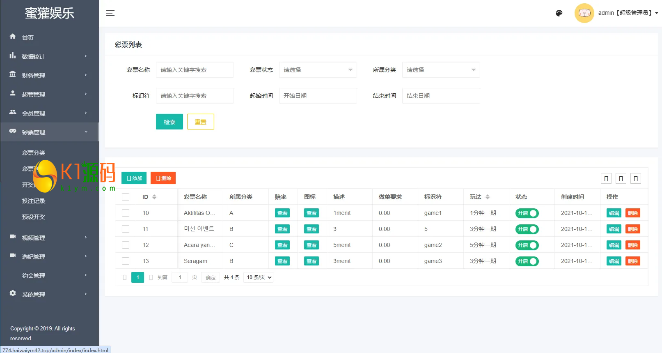Open the 预设开奖 submenu item
Viewport: 662px width, 353px height.
pyautogui.click(x=34, y=217)
